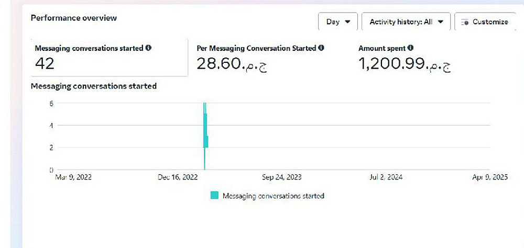524x248 pixels.
Task: Open the Day time-granularity dropdown
Action: (x=338, y=22)
